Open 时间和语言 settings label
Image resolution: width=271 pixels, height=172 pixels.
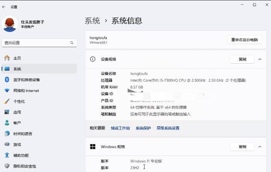pos(23,134)
